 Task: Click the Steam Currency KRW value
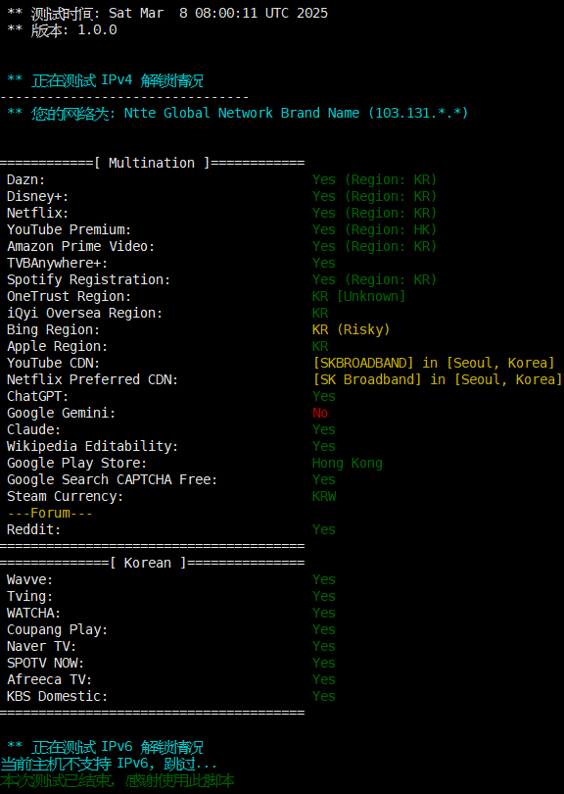(324, 496)
